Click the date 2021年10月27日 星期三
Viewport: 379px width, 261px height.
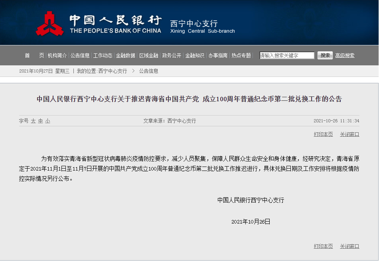44,71
